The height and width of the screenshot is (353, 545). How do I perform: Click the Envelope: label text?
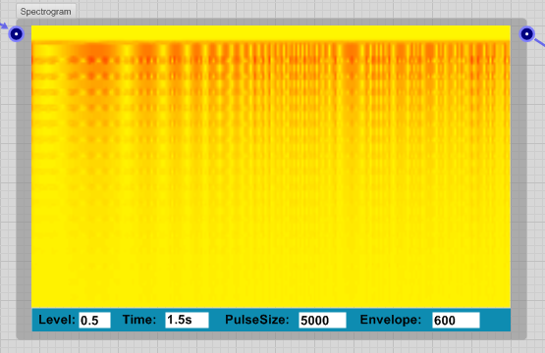tap(390, 320)
